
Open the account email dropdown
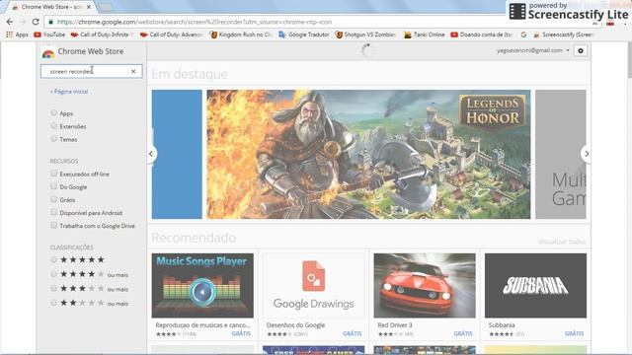coord(533,50)
